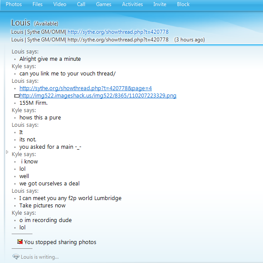Open the Files menu

pyautogui.click(x=37, y=4)
